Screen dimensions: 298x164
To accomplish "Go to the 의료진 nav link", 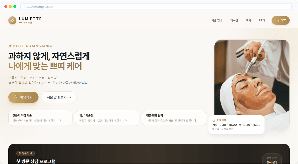I will click(x=234, y=20).
